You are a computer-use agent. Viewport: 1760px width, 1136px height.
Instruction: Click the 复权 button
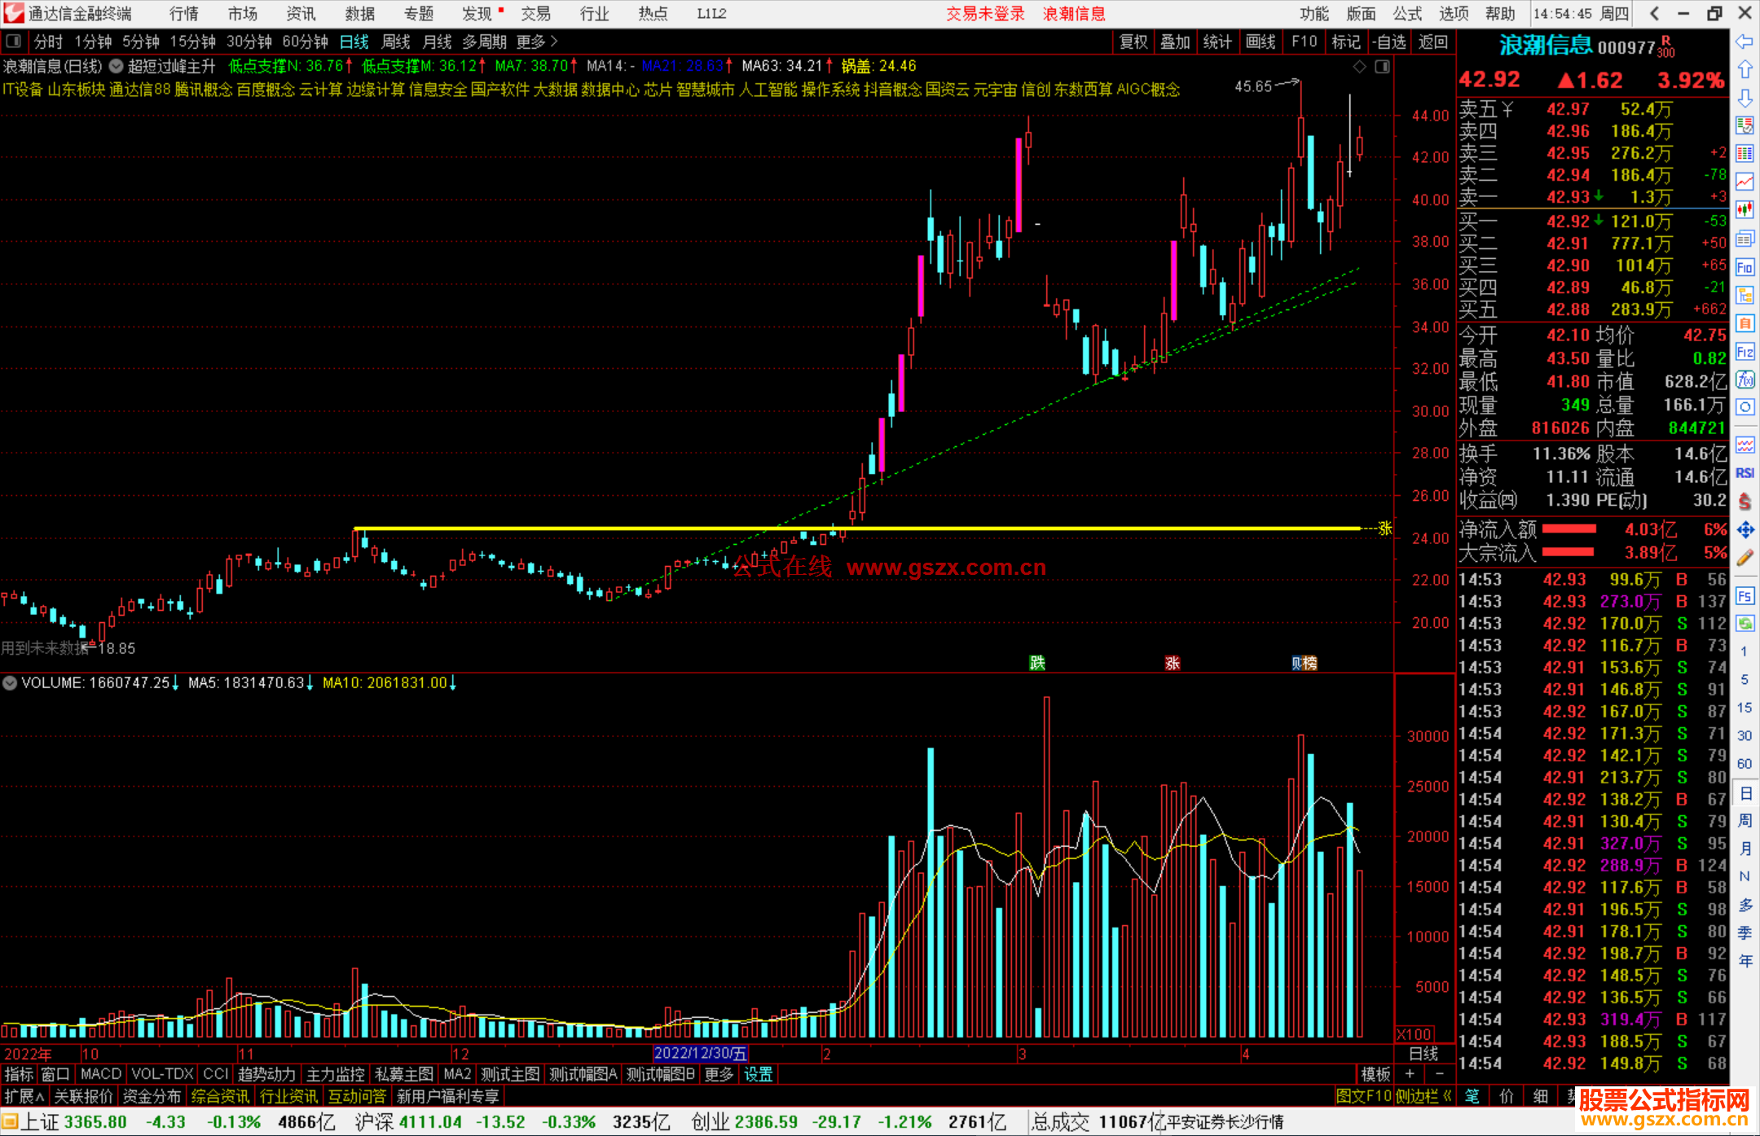point(1133,42)
